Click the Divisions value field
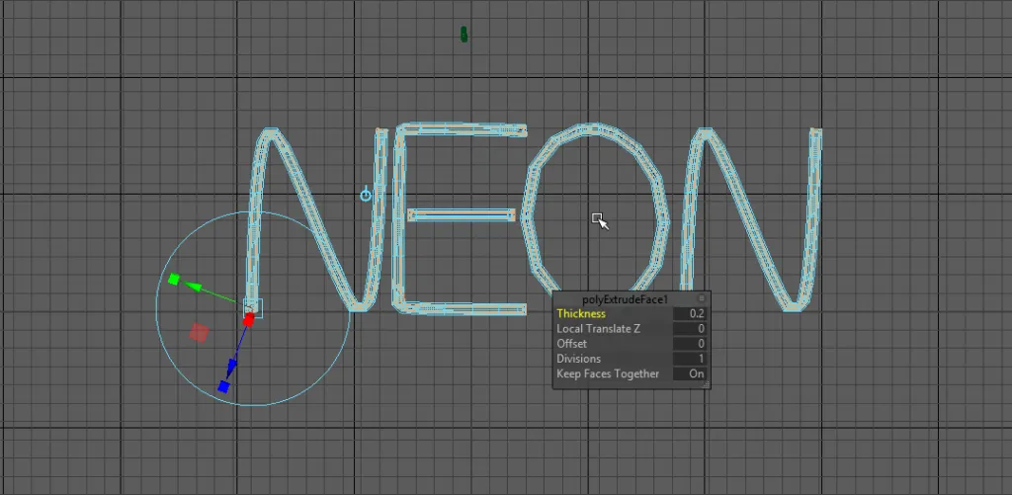The height and width of the screenshot is (495, 1012). [x=690, y=359]
